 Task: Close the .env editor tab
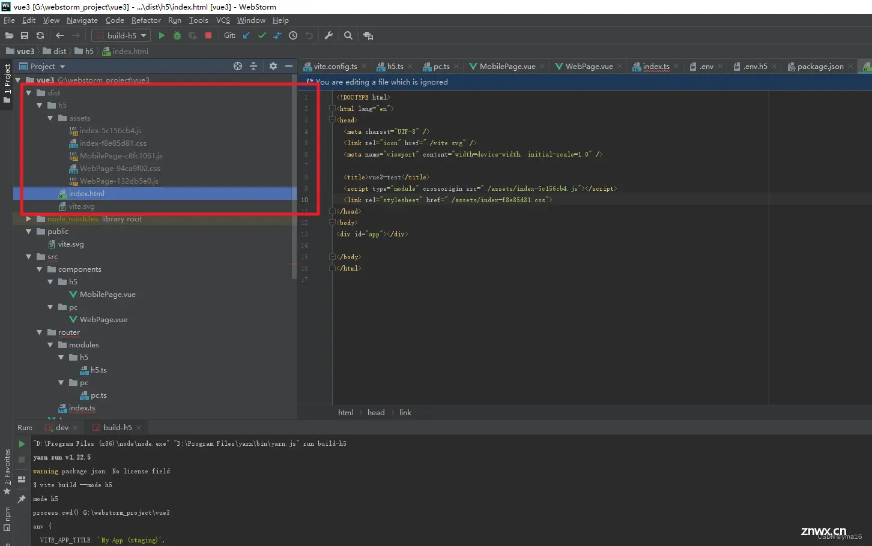point(721,66)
